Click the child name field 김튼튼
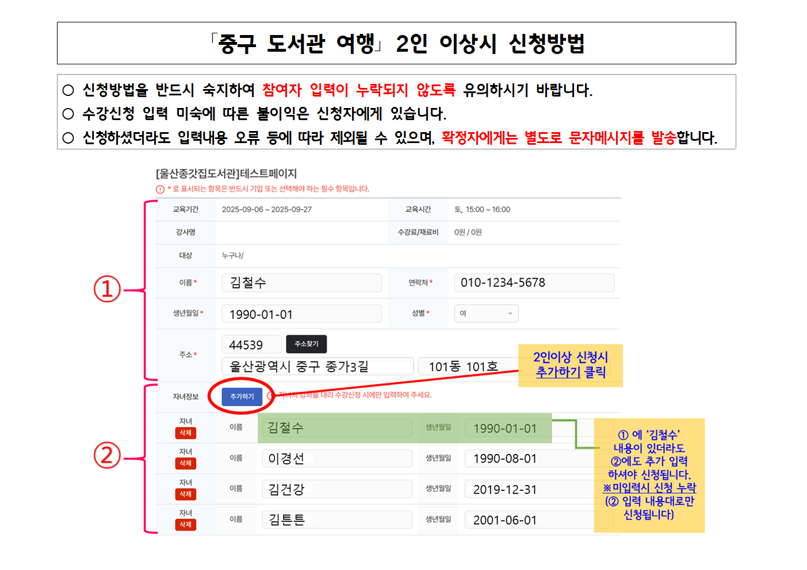Screen dimensions: 807x570 [337, 519]
